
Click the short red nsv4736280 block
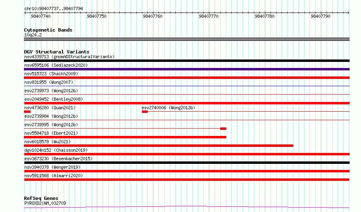(x=27, y=112)
